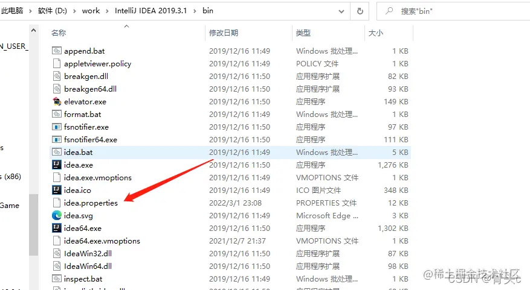Click the 12 KB size cell

coord(398,203)
